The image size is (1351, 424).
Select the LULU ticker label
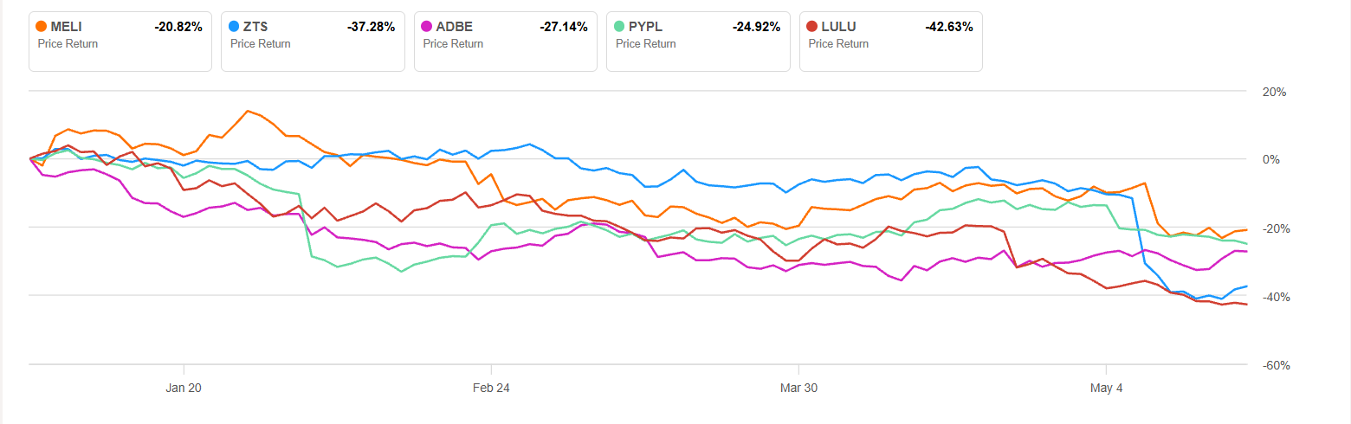click(837, 27)
